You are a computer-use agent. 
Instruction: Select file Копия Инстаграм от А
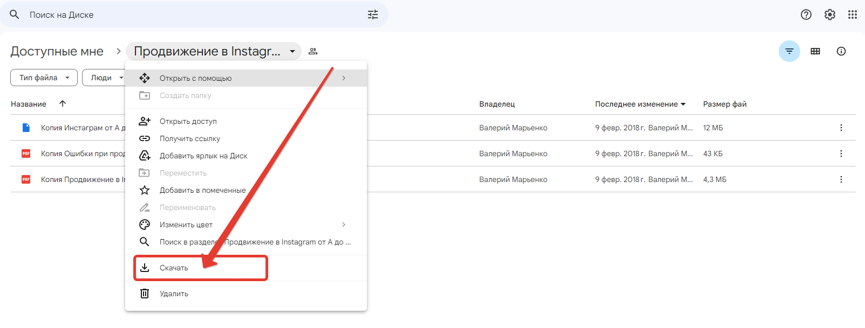83,128
